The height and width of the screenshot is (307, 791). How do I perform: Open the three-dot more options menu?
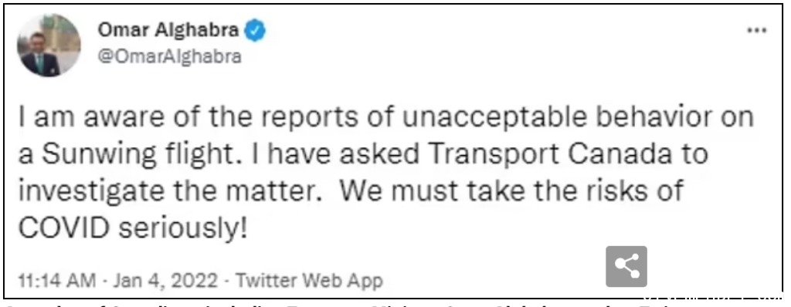(757, 30)
